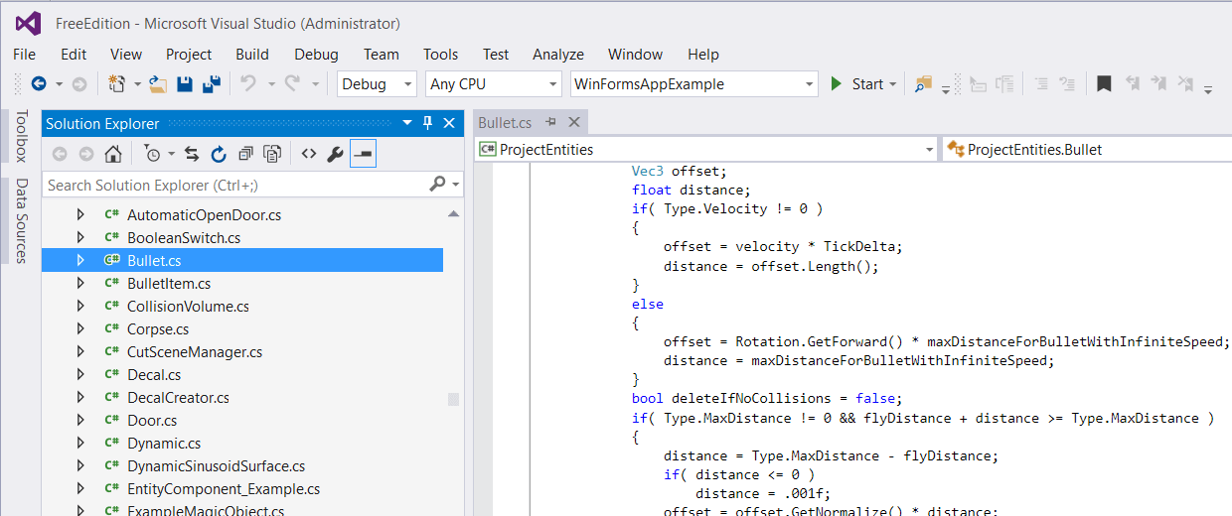This screenshot has width=1232, height=516.
Task: Go to next bookmark icon
Action: (1158, 84)
